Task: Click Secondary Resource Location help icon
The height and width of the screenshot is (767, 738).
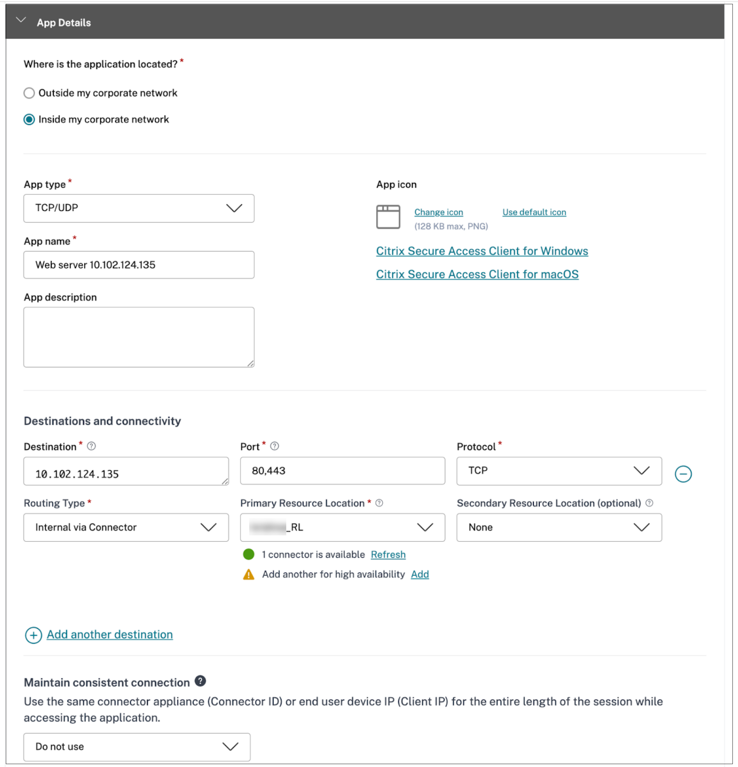Action: tap(649, 503)
